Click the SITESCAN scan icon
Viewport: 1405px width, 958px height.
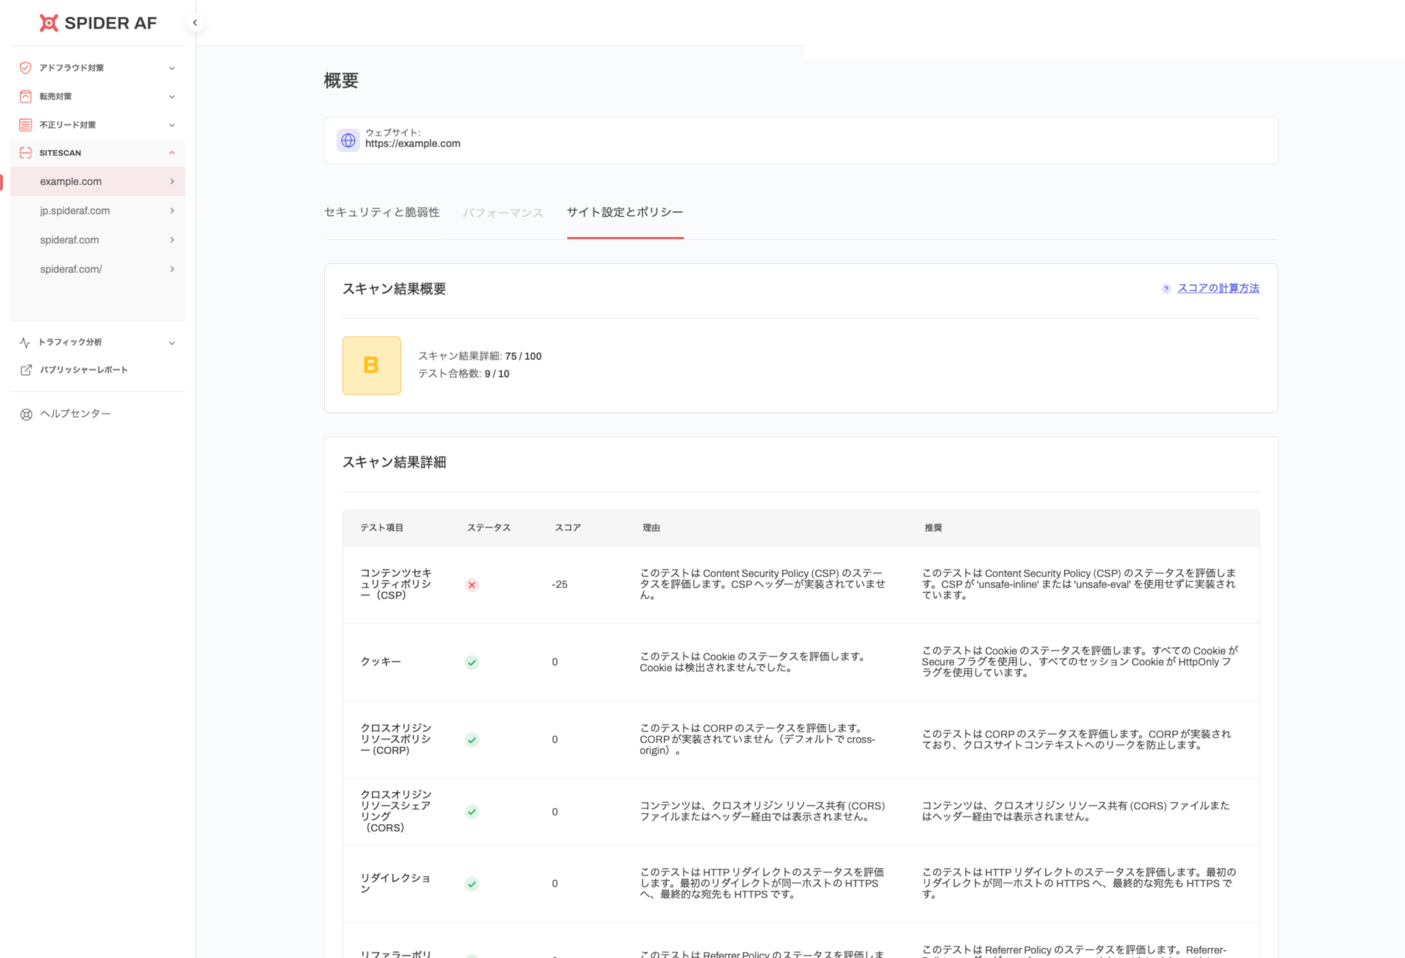point(25,153)
